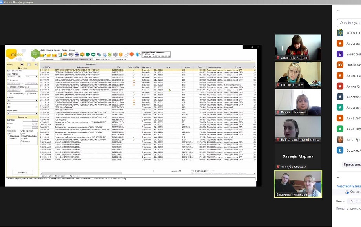The height and width of the screenshot is (227, 361).
Task: Clear the Назва filter field with X
Action: click(36, 124)
